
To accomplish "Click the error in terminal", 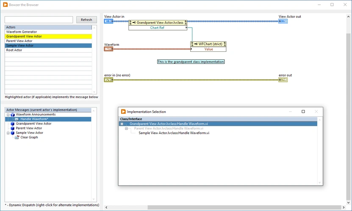I will click(109, 80).
